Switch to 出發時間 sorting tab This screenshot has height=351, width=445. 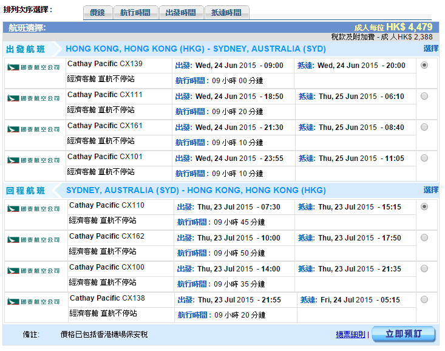181,13
